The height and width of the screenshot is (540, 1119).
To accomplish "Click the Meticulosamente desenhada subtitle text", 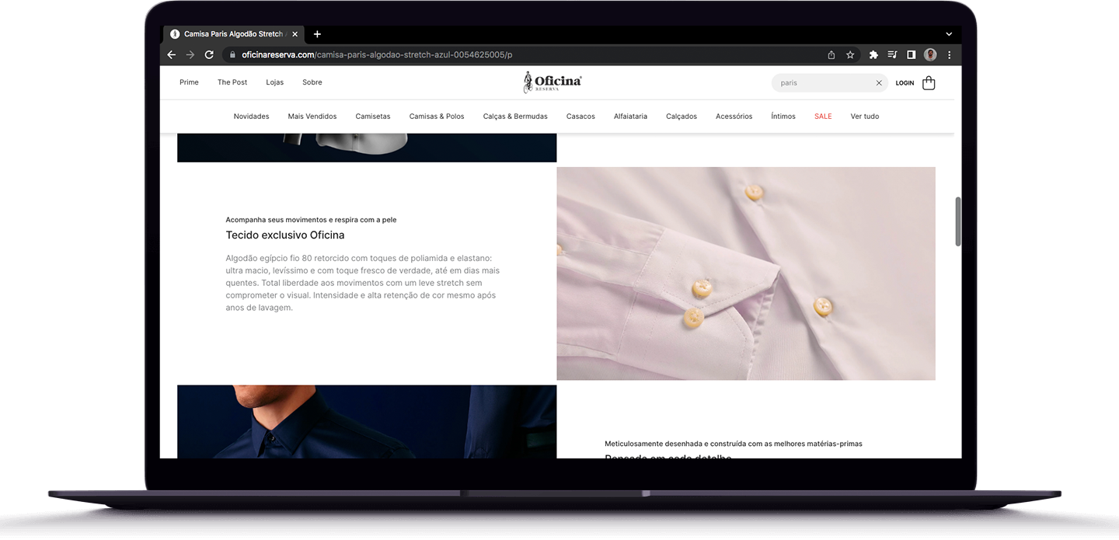I will [x=734, y=444].
